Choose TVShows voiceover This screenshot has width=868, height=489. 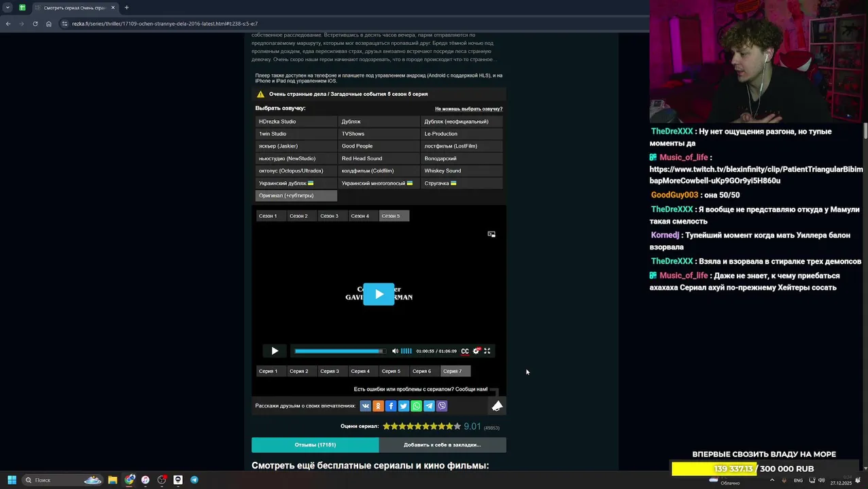coord(379,134)
